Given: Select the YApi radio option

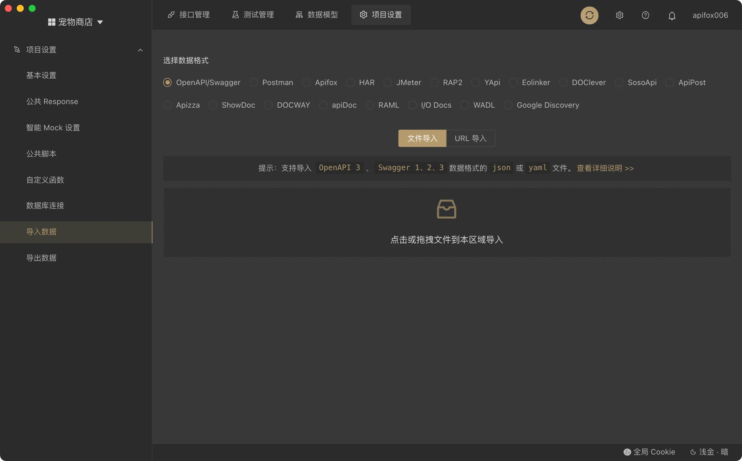Looking at the screenshot, I should tap(476, 82).
